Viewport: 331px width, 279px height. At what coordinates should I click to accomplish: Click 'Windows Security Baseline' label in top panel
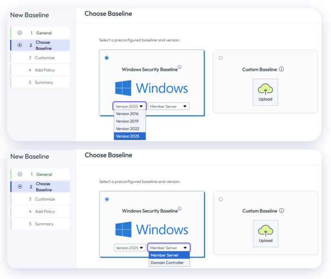coord(150,70)
